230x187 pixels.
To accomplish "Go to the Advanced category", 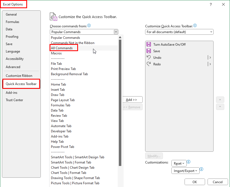I will tap(21, 67).
